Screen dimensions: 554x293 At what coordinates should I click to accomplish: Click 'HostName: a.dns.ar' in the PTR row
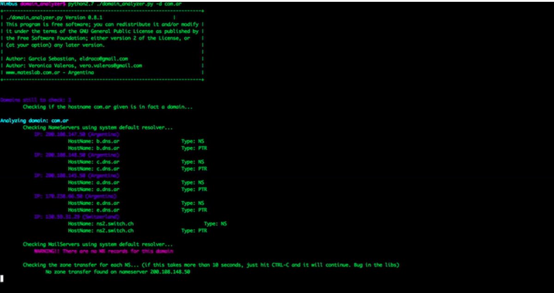(94, 189)
